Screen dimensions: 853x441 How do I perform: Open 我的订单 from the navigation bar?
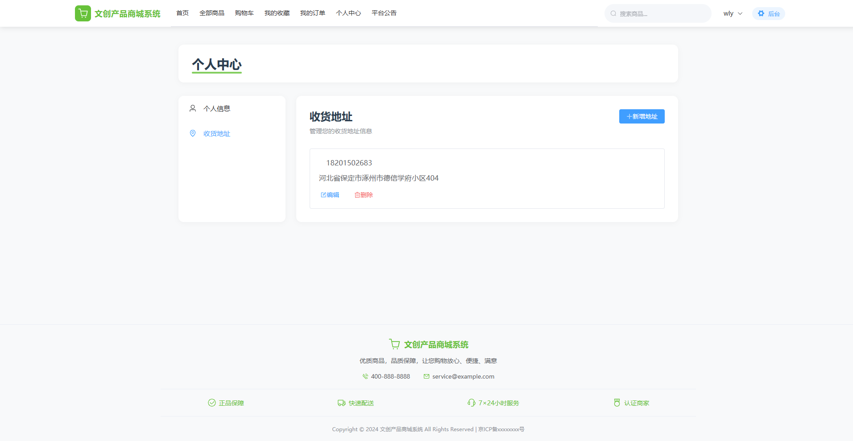pos(312,13)
